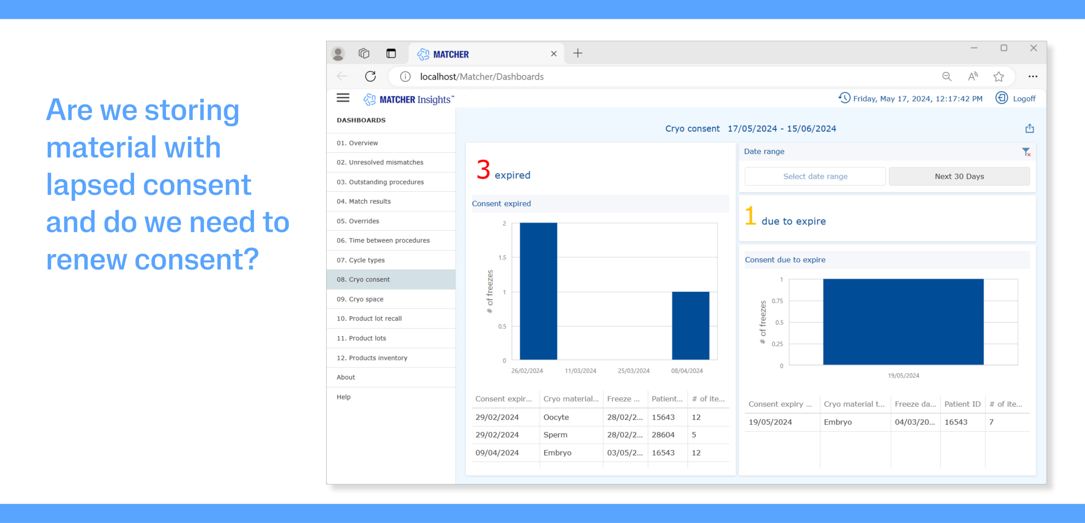Viewport: 1085px width, 523px height.
Task: Select the 09/04/2024 expired consent row
Action: tap(601, 453)
